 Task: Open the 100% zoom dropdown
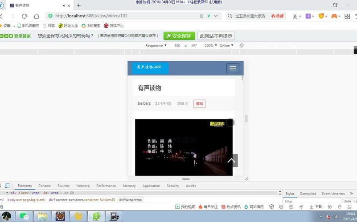pyautogui.click(x=211, y=46)
